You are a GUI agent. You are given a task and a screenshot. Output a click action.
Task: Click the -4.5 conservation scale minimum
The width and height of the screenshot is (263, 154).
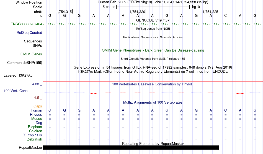(x=36, y=98)
